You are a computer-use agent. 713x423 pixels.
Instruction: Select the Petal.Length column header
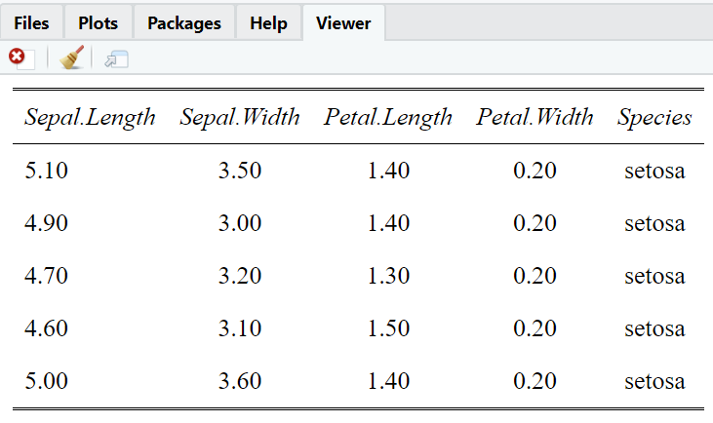(x=388, y=118)
